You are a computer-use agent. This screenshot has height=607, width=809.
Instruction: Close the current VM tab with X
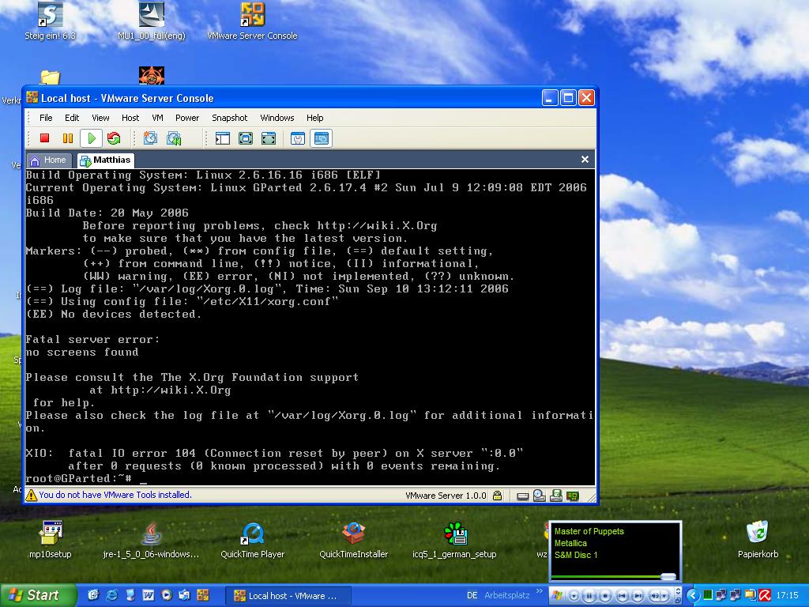coord(585,160)
